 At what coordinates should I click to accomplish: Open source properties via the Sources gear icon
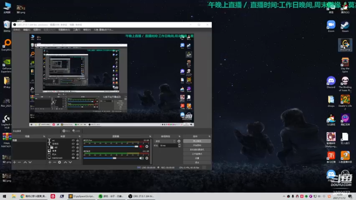point(60,162)
